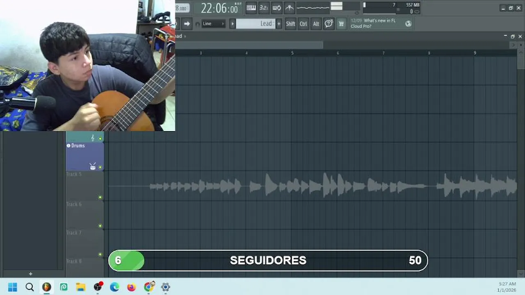Open the Line snap dropdown
The image size is (525, 295).
pos(213,24)
